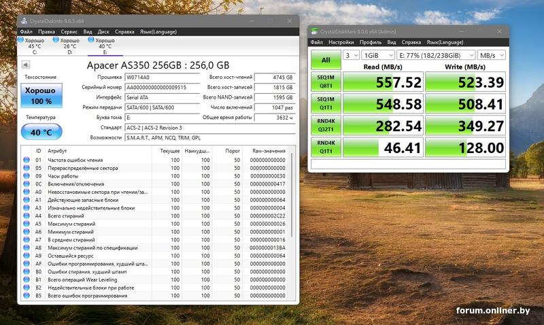Click status circle icon for attribute A8
This screenshot has width=544, height=325.
tap(27, 247)
